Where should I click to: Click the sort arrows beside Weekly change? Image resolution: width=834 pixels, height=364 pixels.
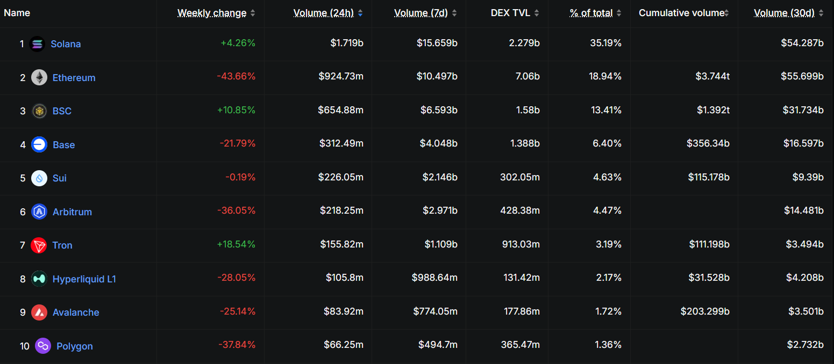pos(253,13)
